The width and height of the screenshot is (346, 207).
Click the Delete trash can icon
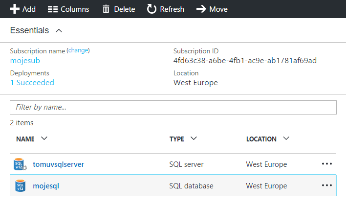[x=106, y=9]
